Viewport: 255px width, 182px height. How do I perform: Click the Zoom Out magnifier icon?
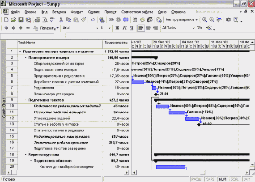tap(212, 20)
